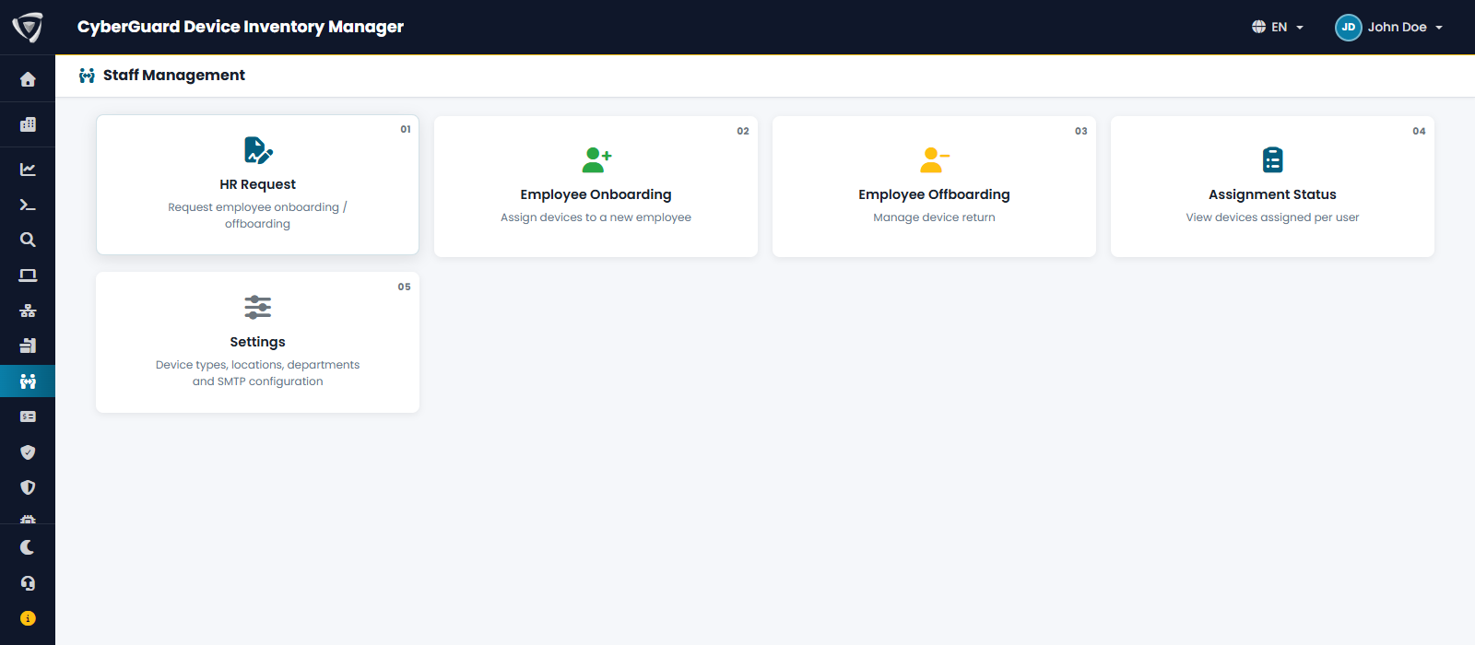Viewport: 1475px width, 645px height.
Task: Open the laptop devices sidebar icon
Action: click(x=28, y=276)
